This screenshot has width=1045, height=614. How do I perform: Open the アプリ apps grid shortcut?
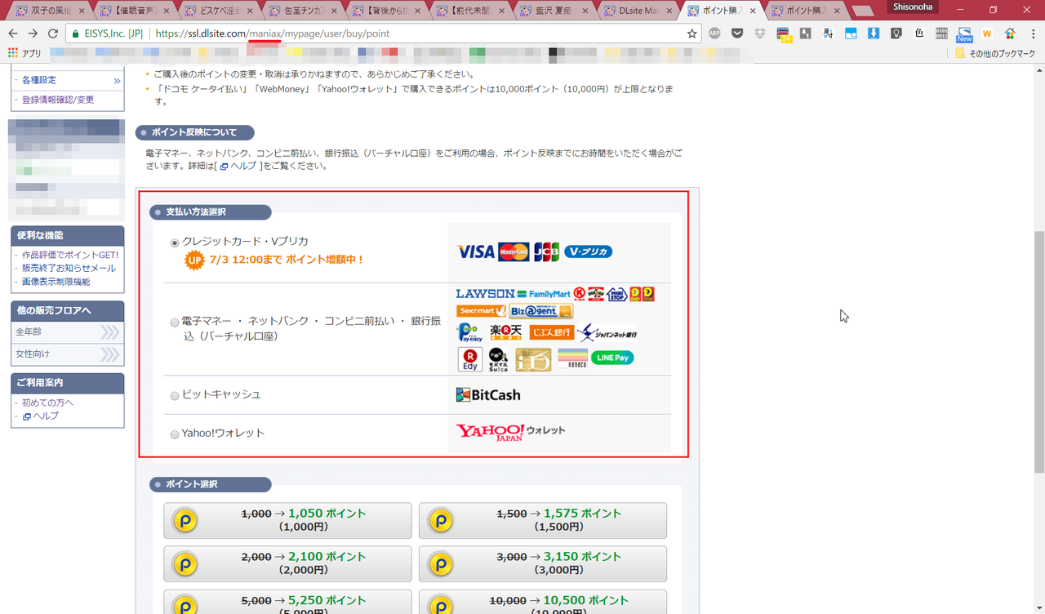pyautogui.click(x=24, y=53)
